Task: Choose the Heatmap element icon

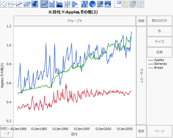Action: pos(84,4)
